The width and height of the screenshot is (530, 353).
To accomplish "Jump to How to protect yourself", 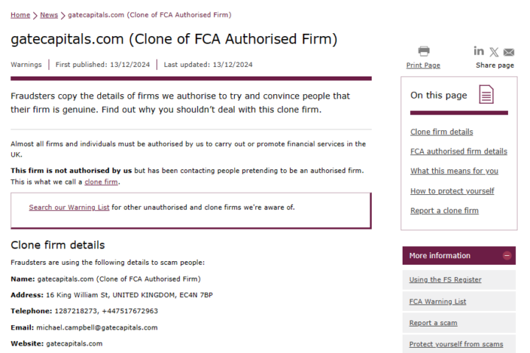I will click(452, 191).
